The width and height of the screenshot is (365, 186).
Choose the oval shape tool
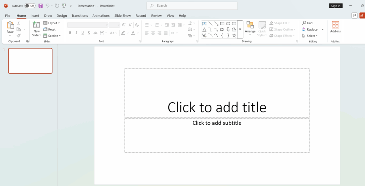pyautogui.click(x=228, y=24)
